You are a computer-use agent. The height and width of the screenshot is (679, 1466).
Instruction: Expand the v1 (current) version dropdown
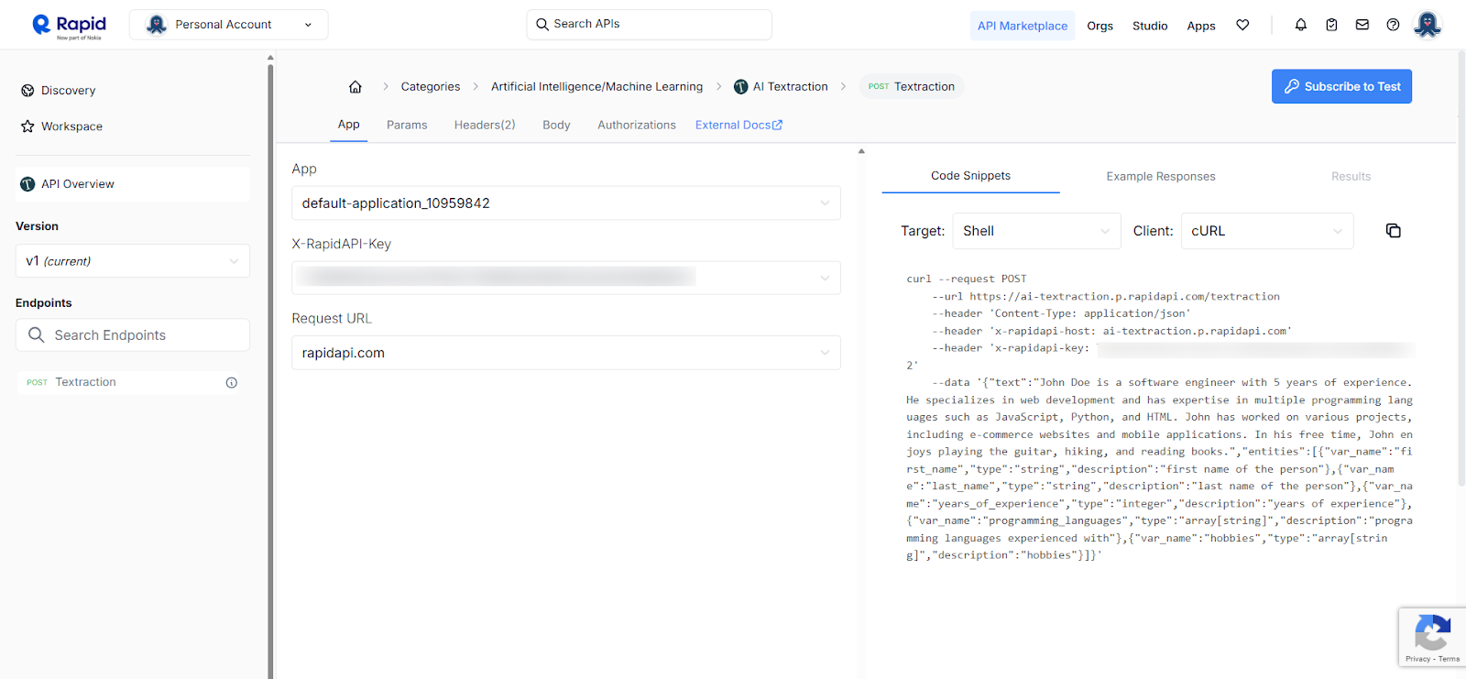pyautogui.click(x=133, y=261)
